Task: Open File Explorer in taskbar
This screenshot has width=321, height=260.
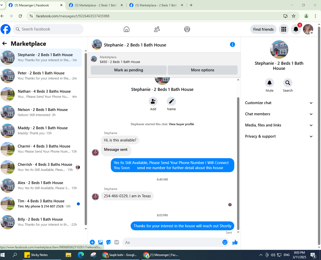Action: tap(68, 255)
